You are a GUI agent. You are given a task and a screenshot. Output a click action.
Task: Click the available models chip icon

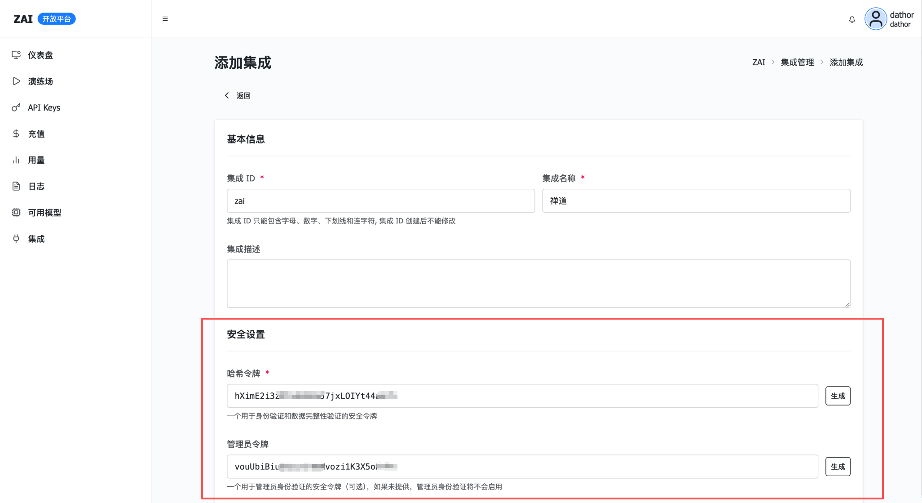click(x=16, y=212)
